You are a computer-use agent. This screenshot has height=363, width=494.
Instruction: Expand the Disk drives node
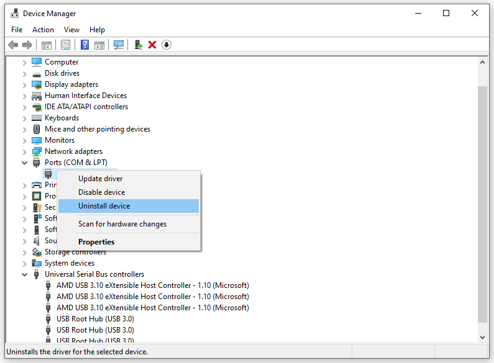(x=25, y=74)
